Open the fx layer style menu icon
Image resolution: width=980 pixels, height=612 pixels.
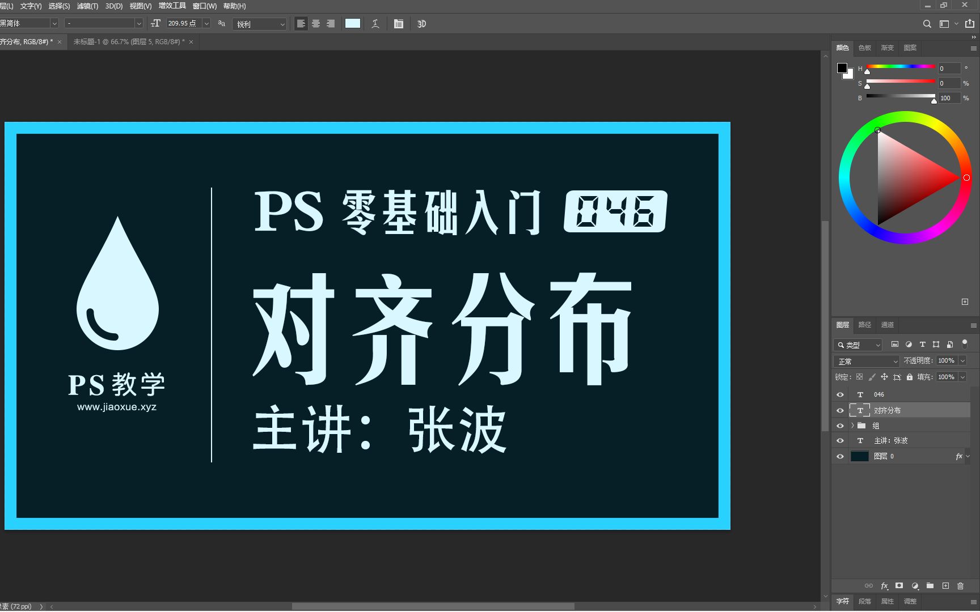[x=884, y=586]
